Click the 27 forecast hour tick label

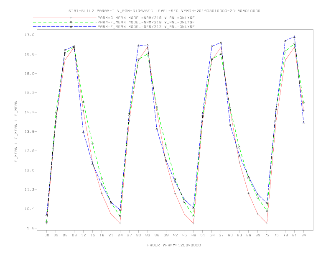tap(129, 235)
